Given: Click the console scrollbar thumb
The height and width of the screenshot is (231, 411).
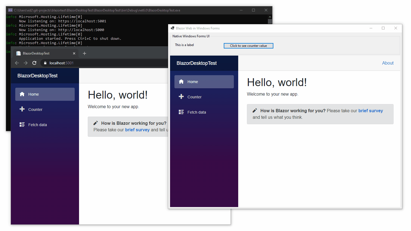Looking at the screenshot, I should coord(270,21).
